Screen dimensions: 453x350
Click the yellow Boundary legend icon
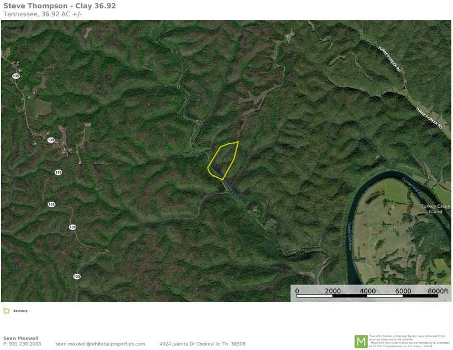tap(6, 311)
